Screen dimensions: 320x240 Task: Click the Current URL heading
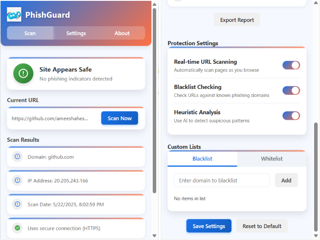tap(23, 100)
